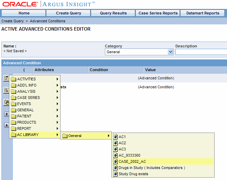This screenshot has height=180, width=227.
Task: Select Drugs in Study (Includes Comparators)
Action: pyautogui.click(x=152, y=168)
